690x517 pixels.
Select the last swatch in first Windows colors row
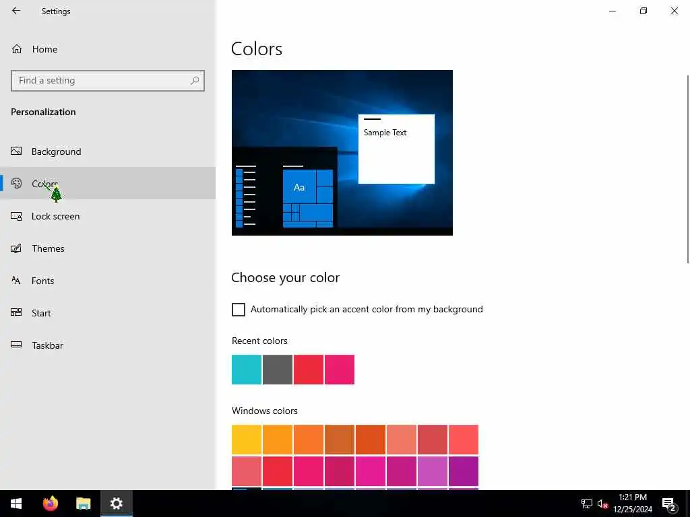[464, 440]
